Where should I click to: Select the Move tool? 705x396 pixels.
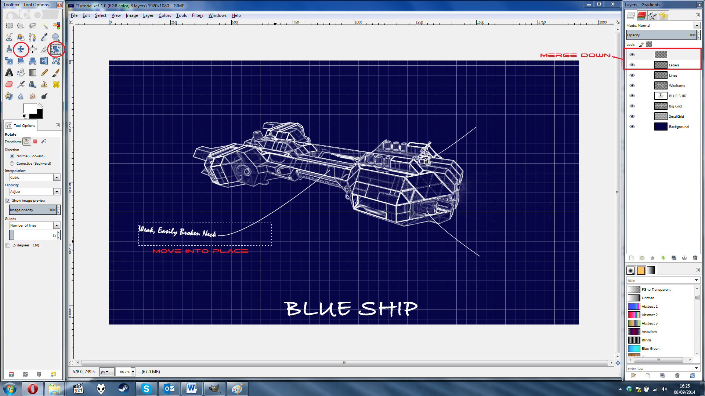point(21,49)
